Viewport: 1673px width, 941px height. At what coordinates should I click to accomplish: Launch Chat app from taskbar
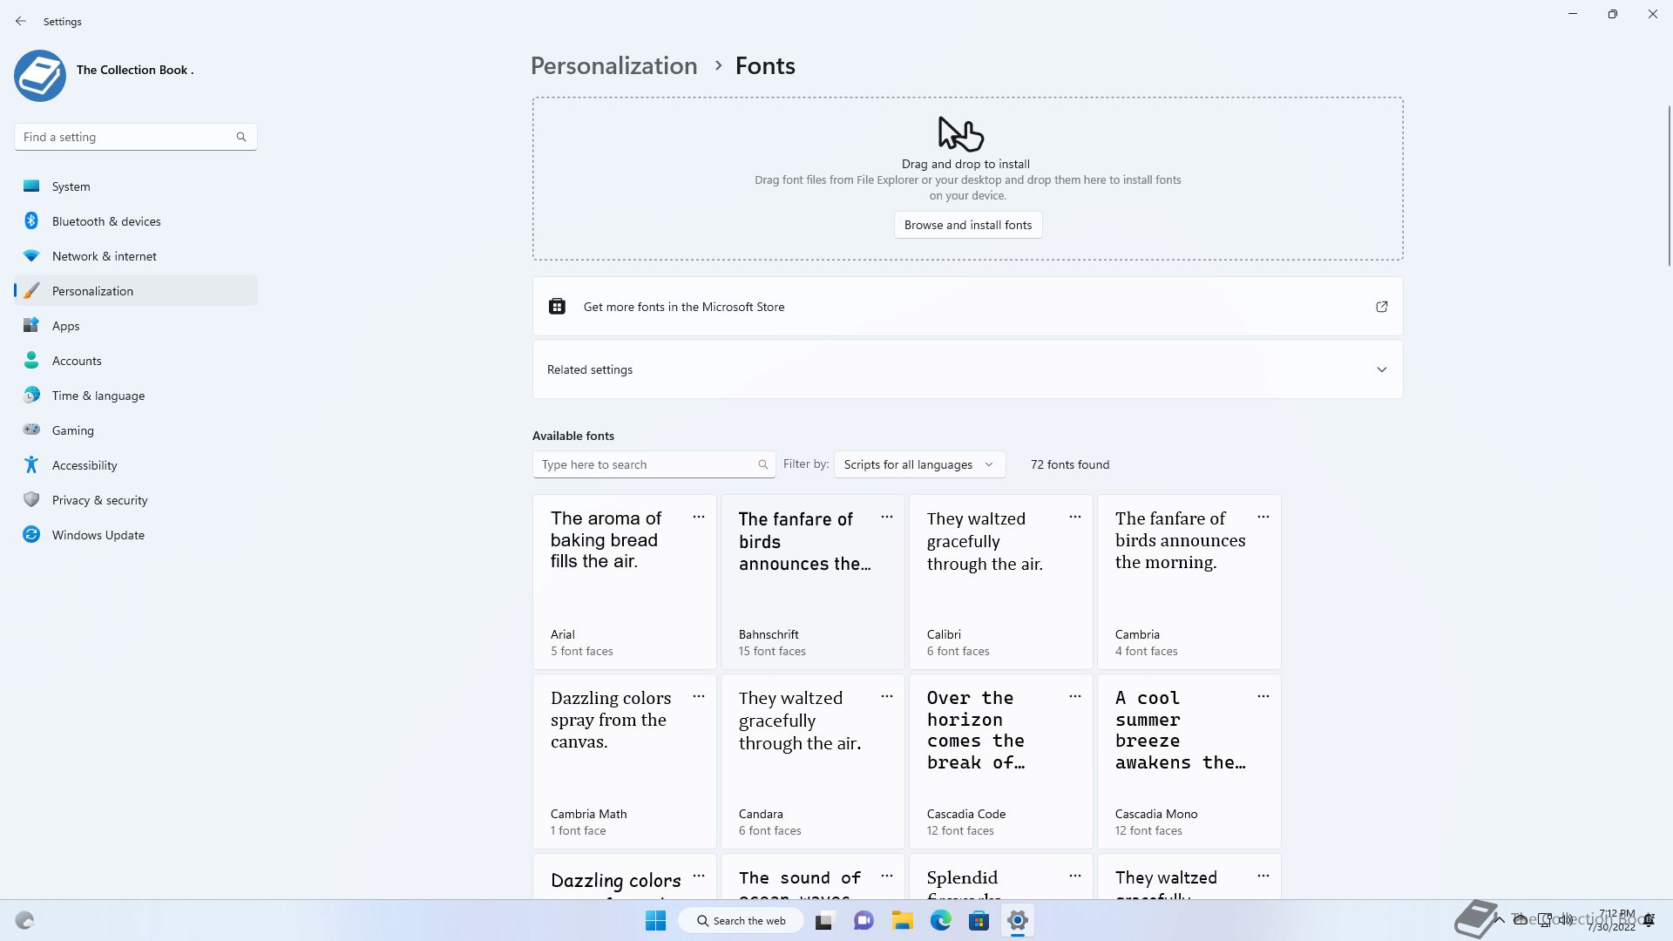coord(864,920)
